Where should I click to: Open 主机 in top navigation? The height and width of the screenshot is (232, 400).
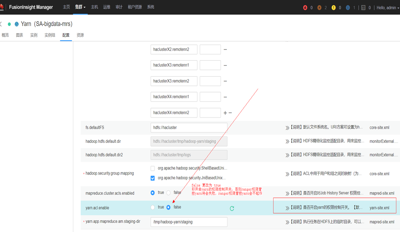(x=94, y=7)
